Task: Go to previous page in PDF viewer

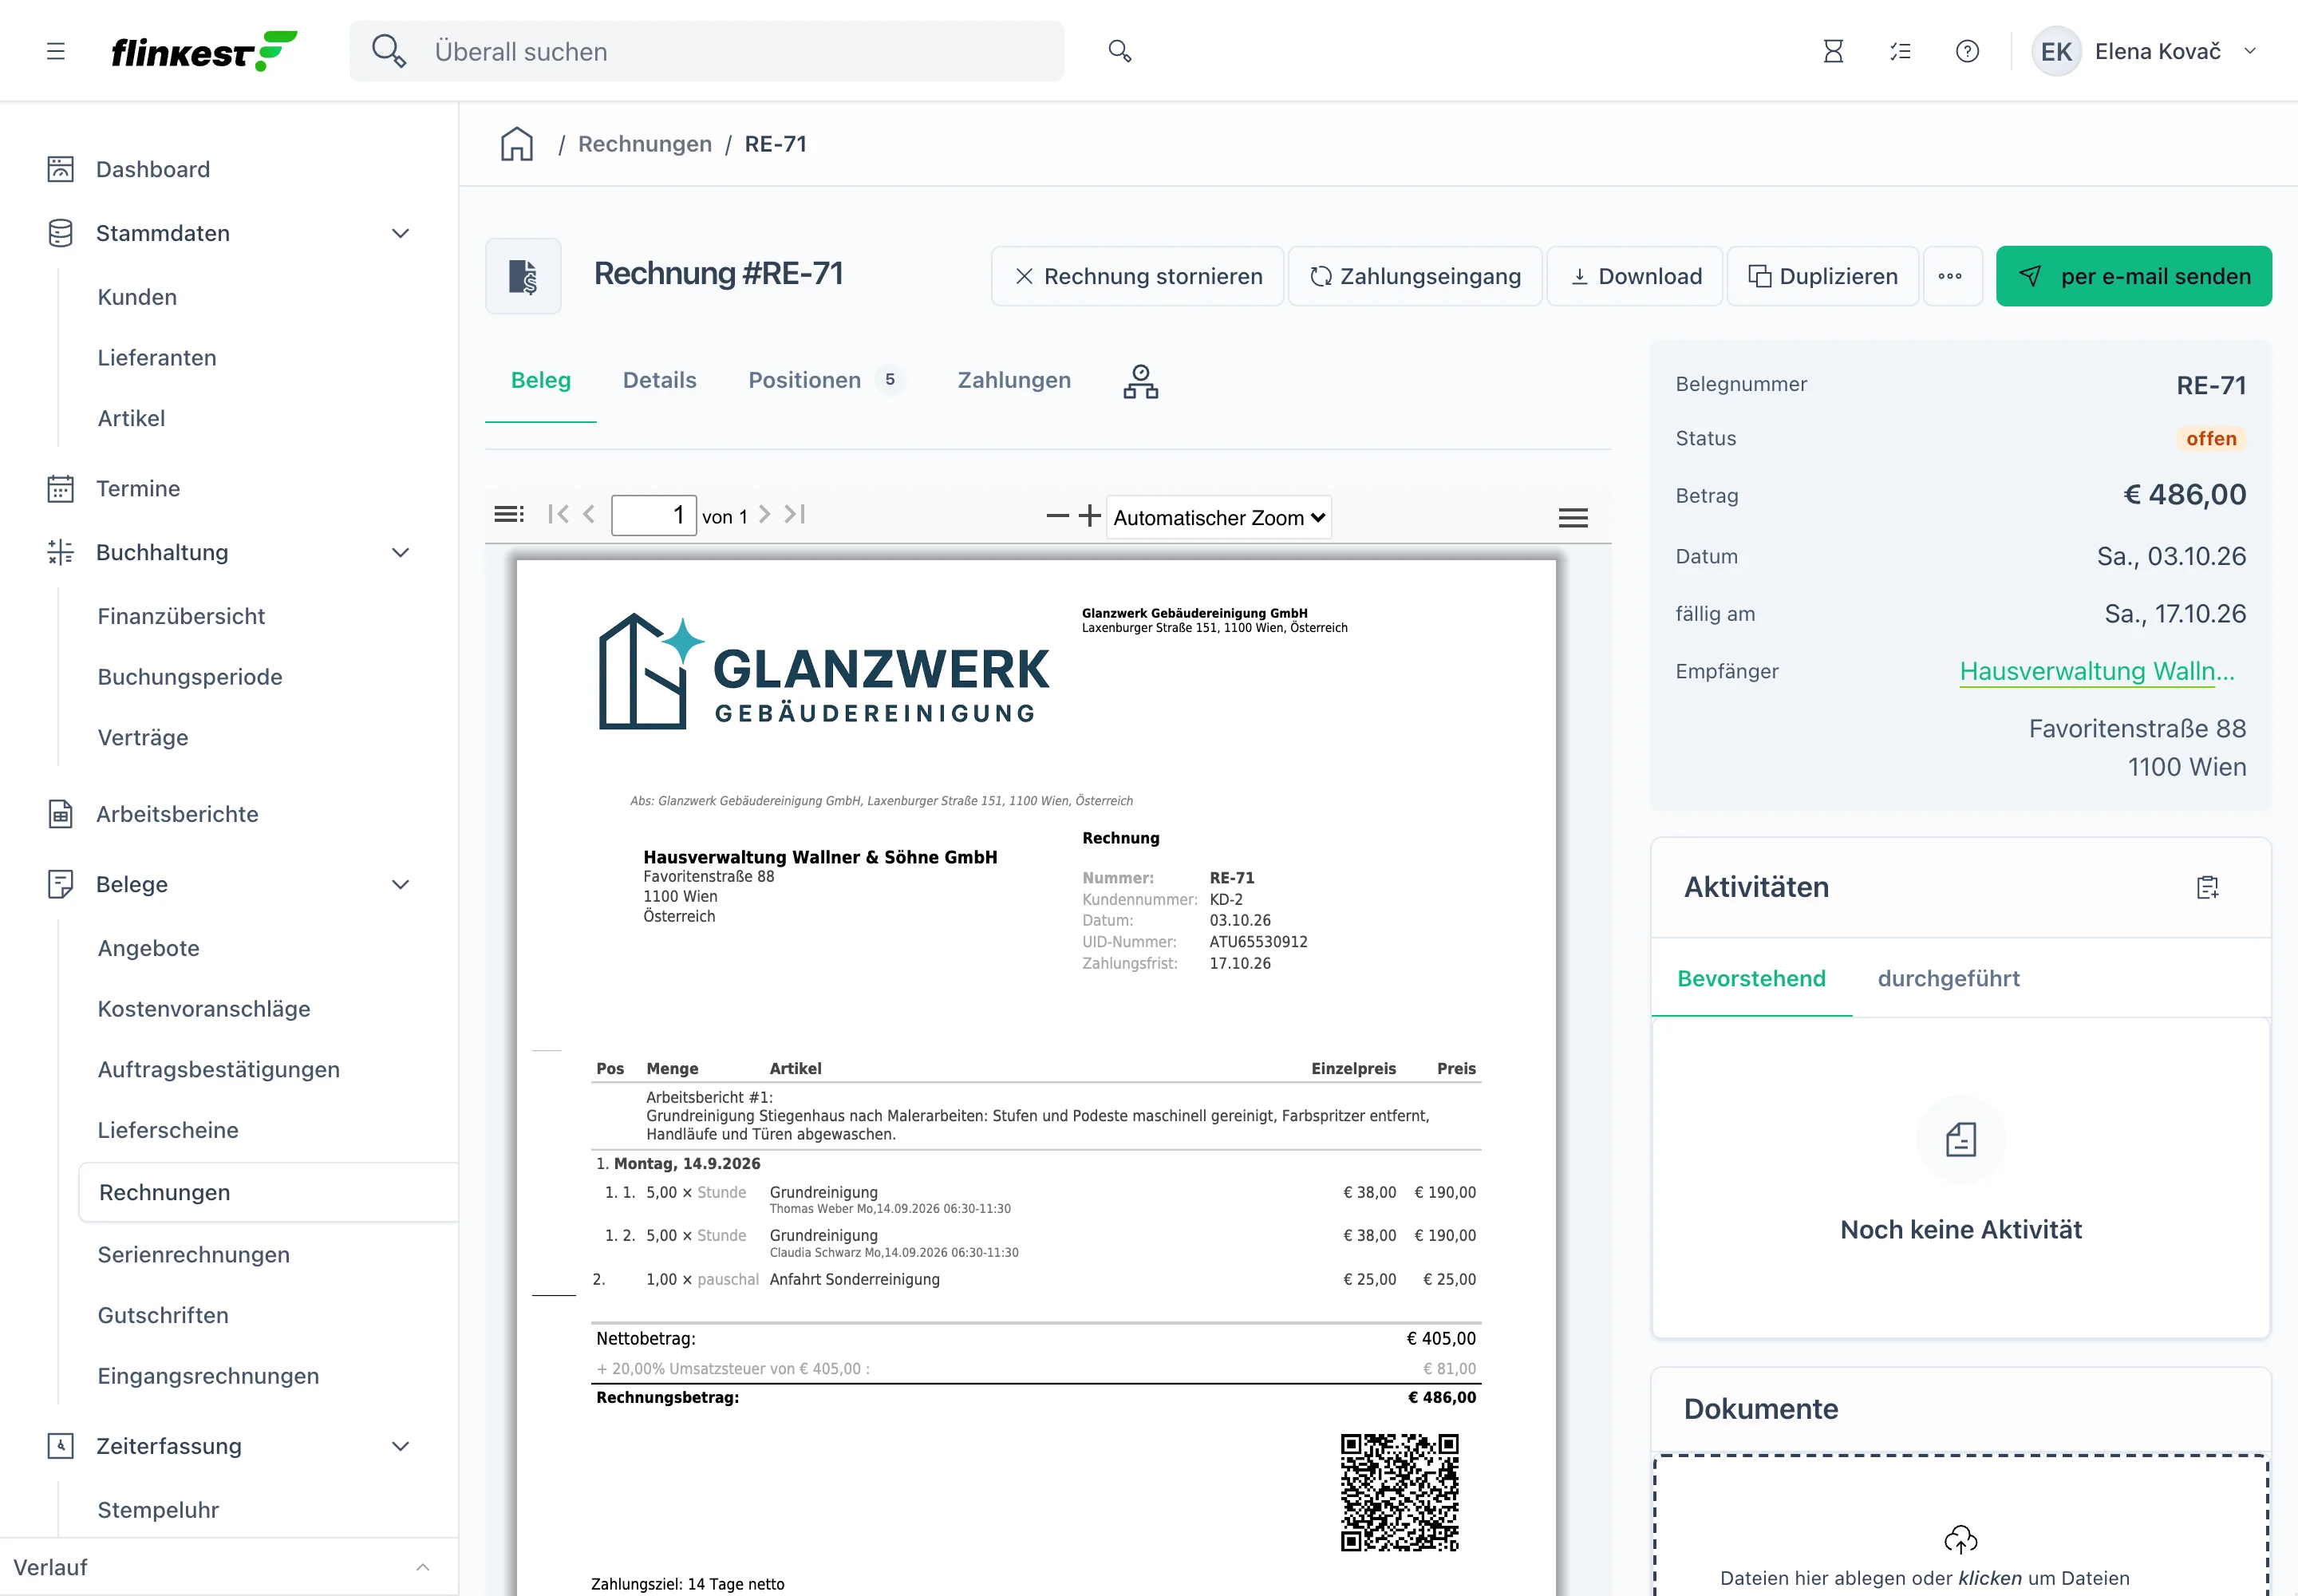Action: (589, 514)
